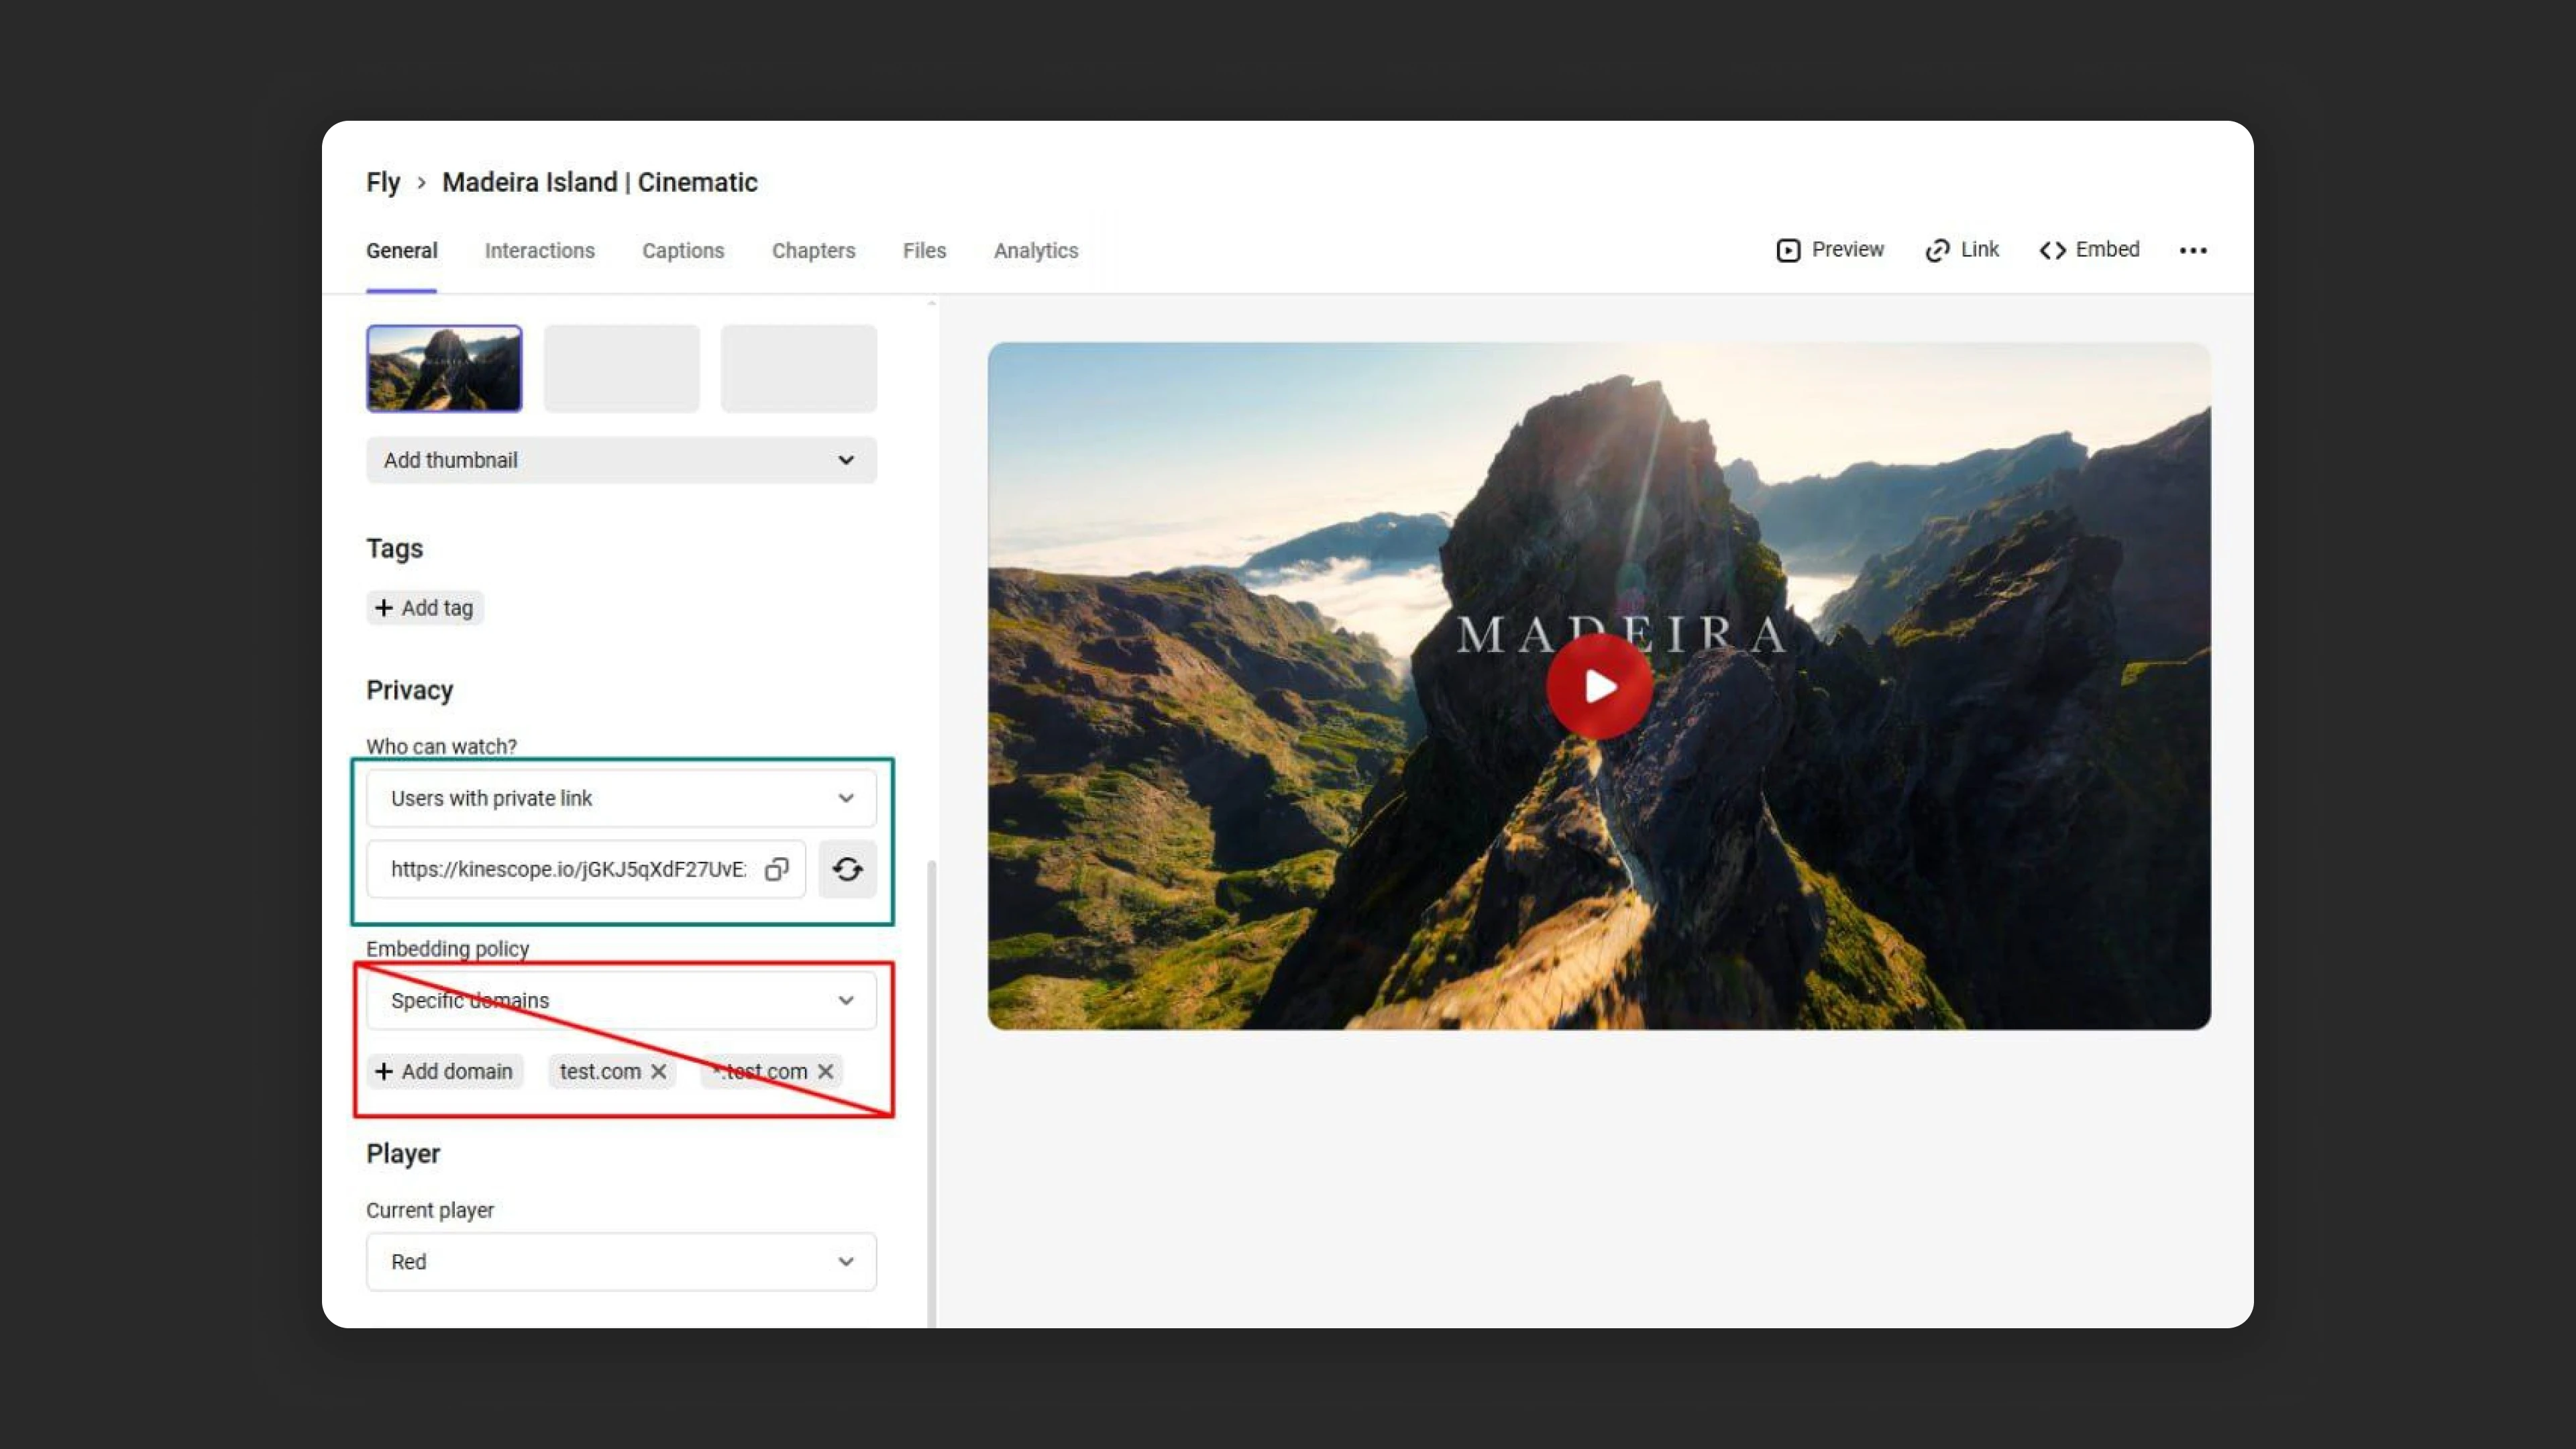Viewport: 2576px width, 1449px height.
Task: Play the Madeira video
Action: [x=1599, y=686]
